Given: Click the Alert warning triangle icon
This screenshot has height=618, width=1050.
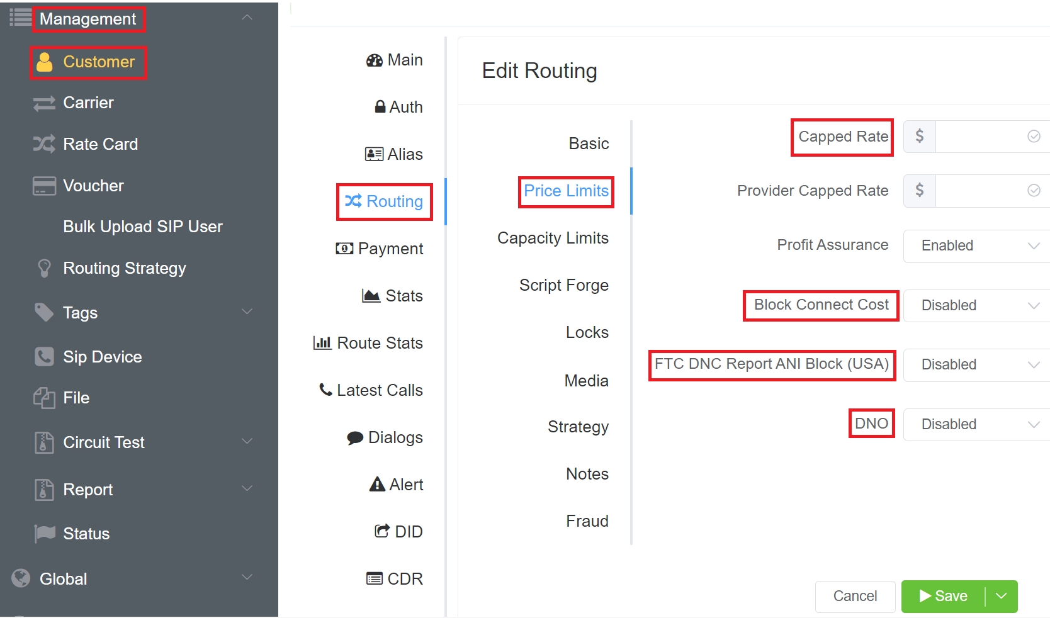Looking at the screenshot, I should (377, 485).
